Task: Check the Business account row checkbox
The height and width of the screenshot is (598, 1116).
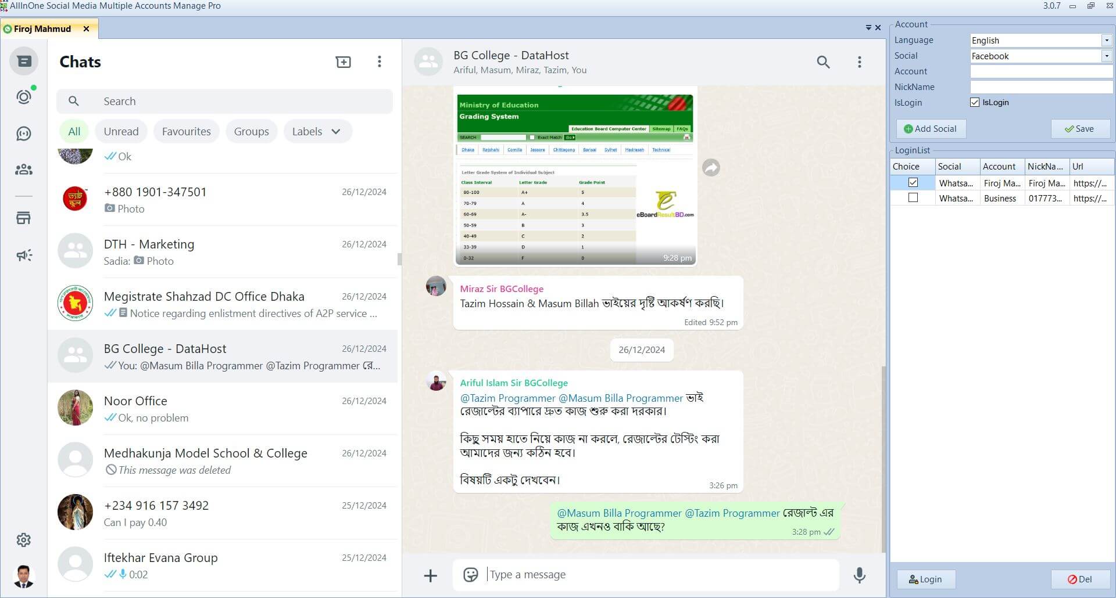Action: click(913, 198)
